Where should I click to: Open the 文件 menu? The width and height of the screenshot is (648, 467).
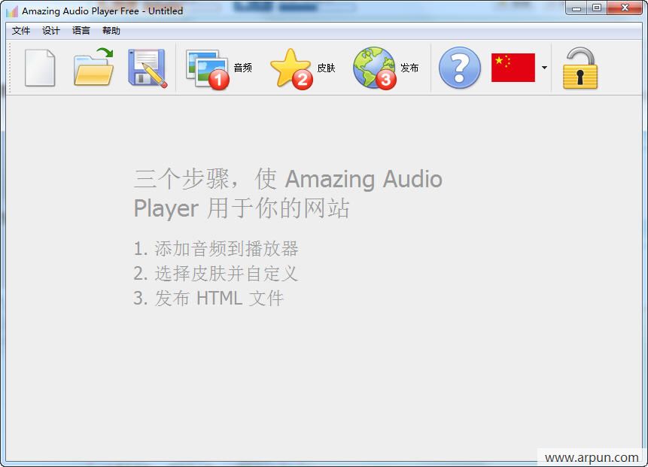20,31
